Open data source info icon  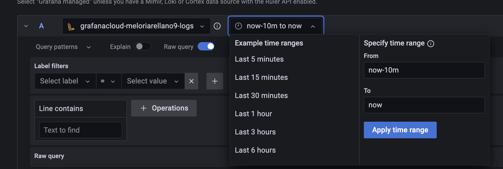click(x=217, y=26)
